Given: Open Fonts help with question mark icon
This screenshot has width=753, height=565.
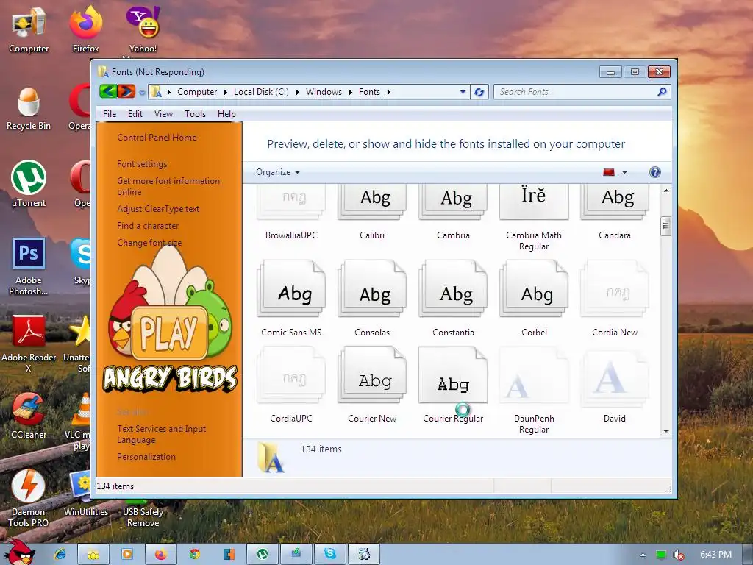Looking at the screenshot, I should pos(654,172).
